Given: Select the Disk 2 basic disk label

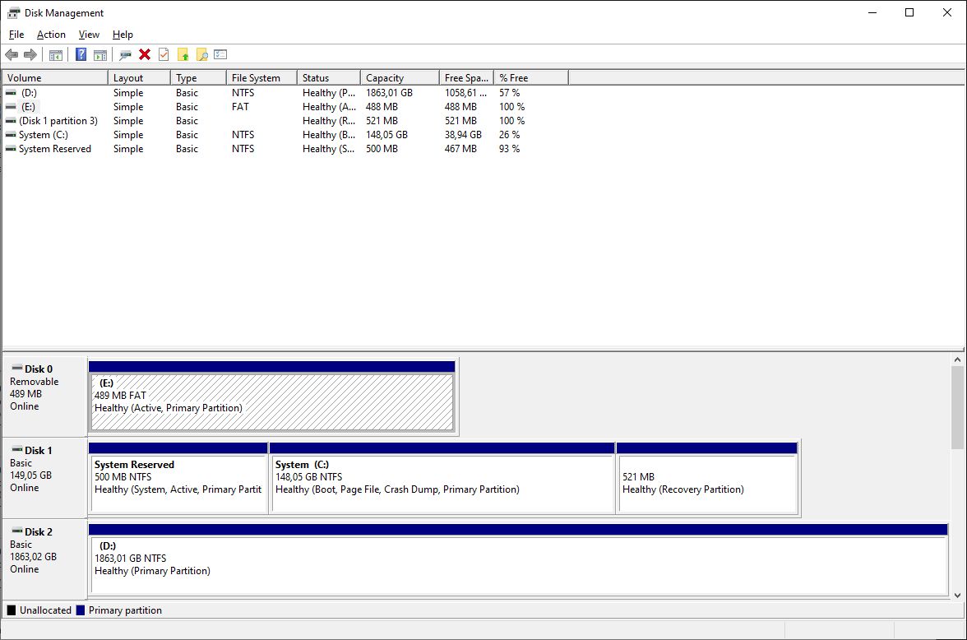Looking at the screenshot, I should pos(44,559).
